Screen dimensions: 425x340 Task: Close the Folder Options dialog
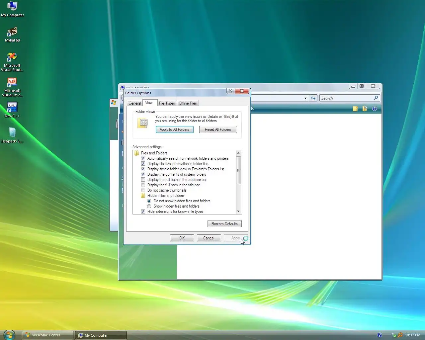coord(242,91)
